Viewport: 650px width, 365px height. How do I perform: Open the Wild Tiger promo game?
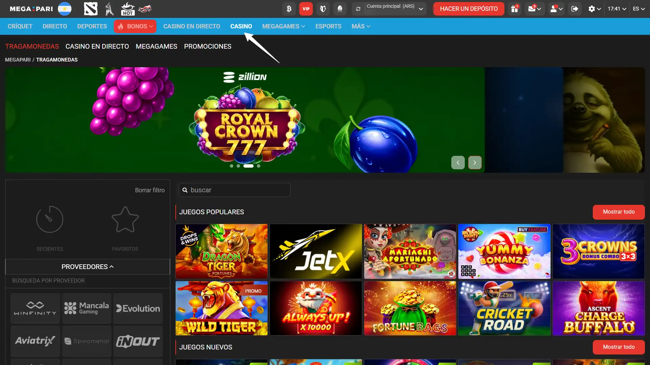pos(221,308)
